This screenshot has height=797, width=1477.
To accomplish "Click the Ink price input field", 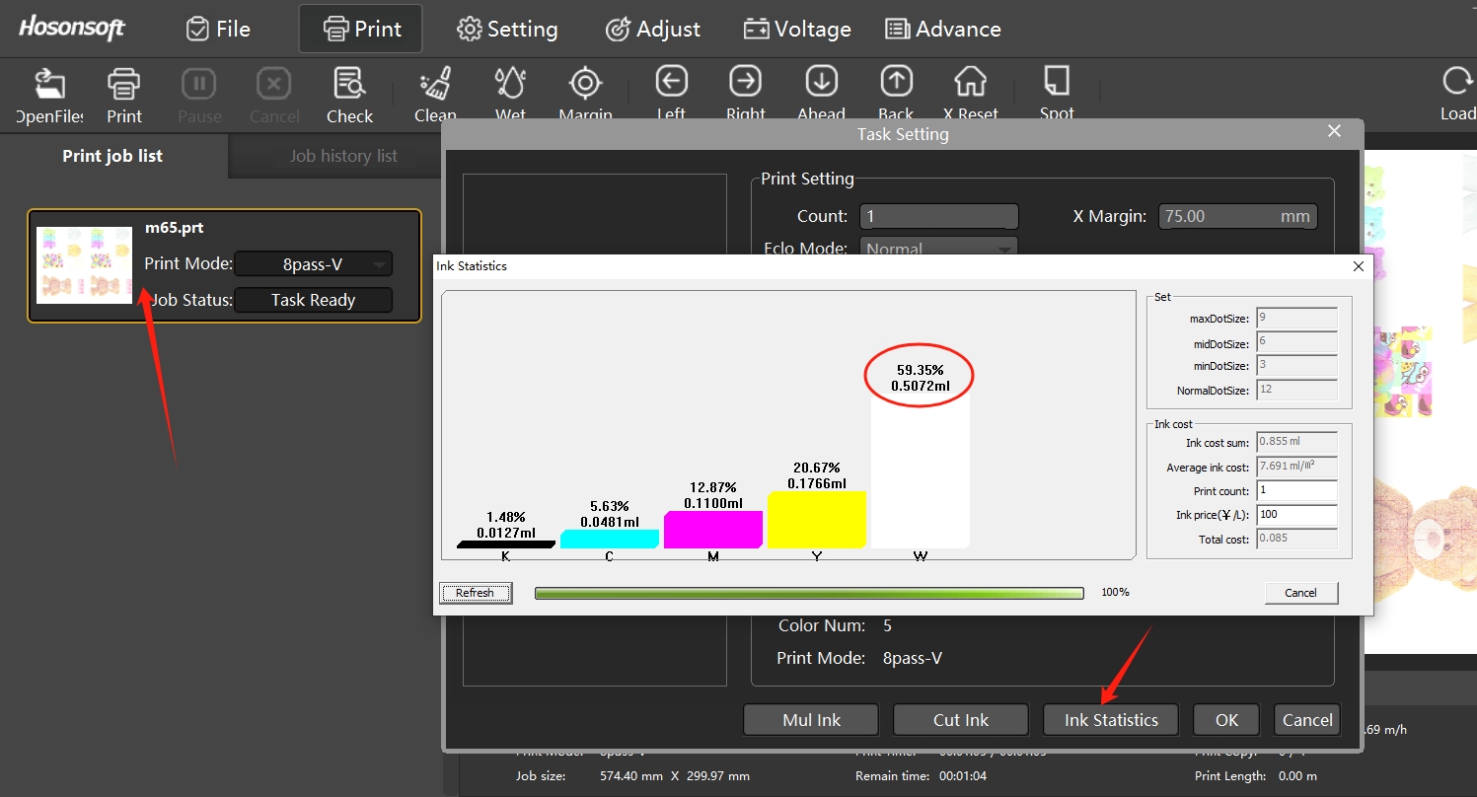I will (x=1296, y=515).
